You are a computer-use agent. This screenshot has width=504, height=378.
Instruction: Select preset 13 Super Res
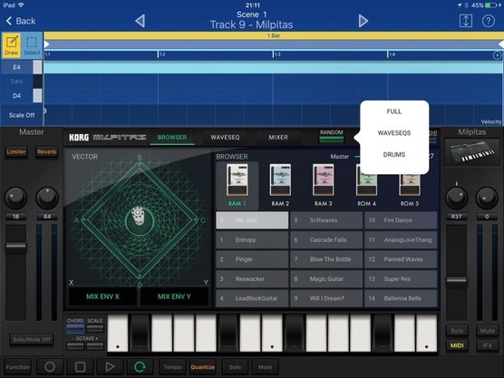[401, 278]
